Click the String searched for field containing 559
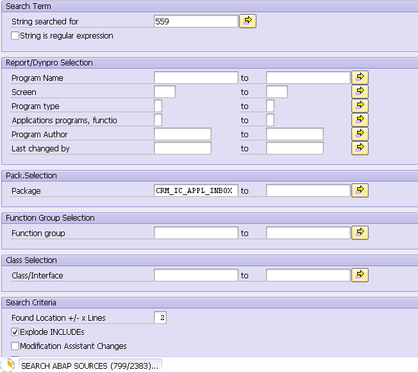Screen dimensions: 418x372 pos(196,21)
